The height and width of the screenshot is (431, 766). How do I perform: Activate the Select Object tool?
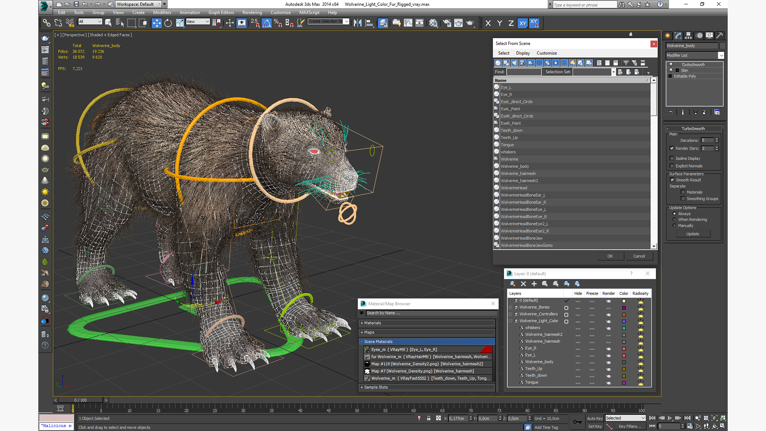[x=108, y=23]
